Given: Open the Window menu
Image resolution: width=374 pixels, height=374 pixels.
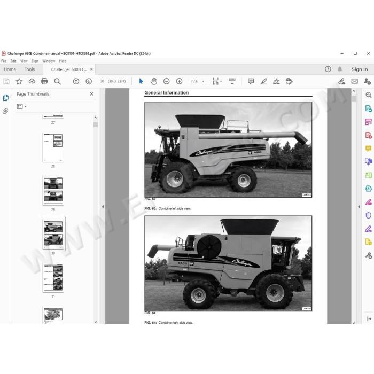Looking at the screenshot, I should (49, 61).
